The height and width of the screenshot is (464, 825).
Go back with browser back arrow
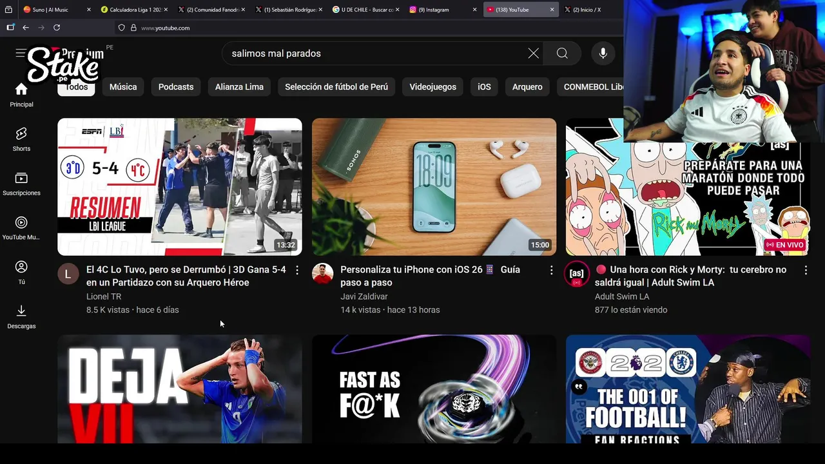(26, 28)
